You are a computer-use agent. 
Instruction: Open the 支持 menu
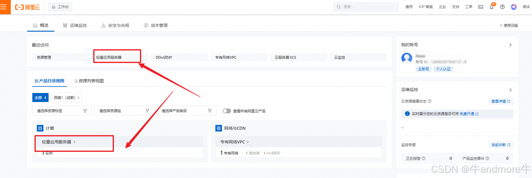click(x=456, y=7)
